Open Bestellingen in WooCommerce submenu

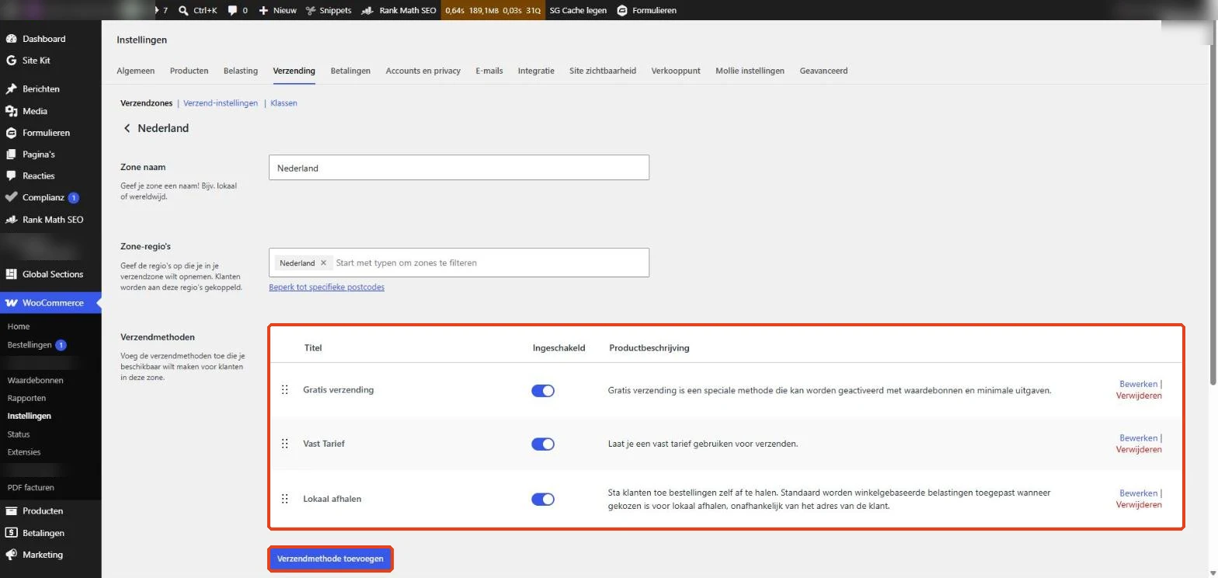click(x=30, y=345)
